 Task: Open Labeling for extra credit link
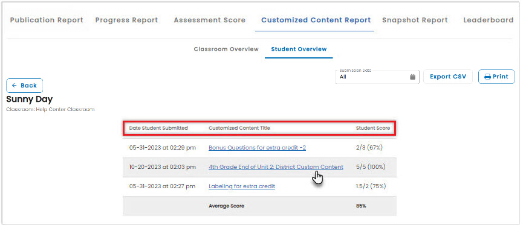(x=242, y=186)
